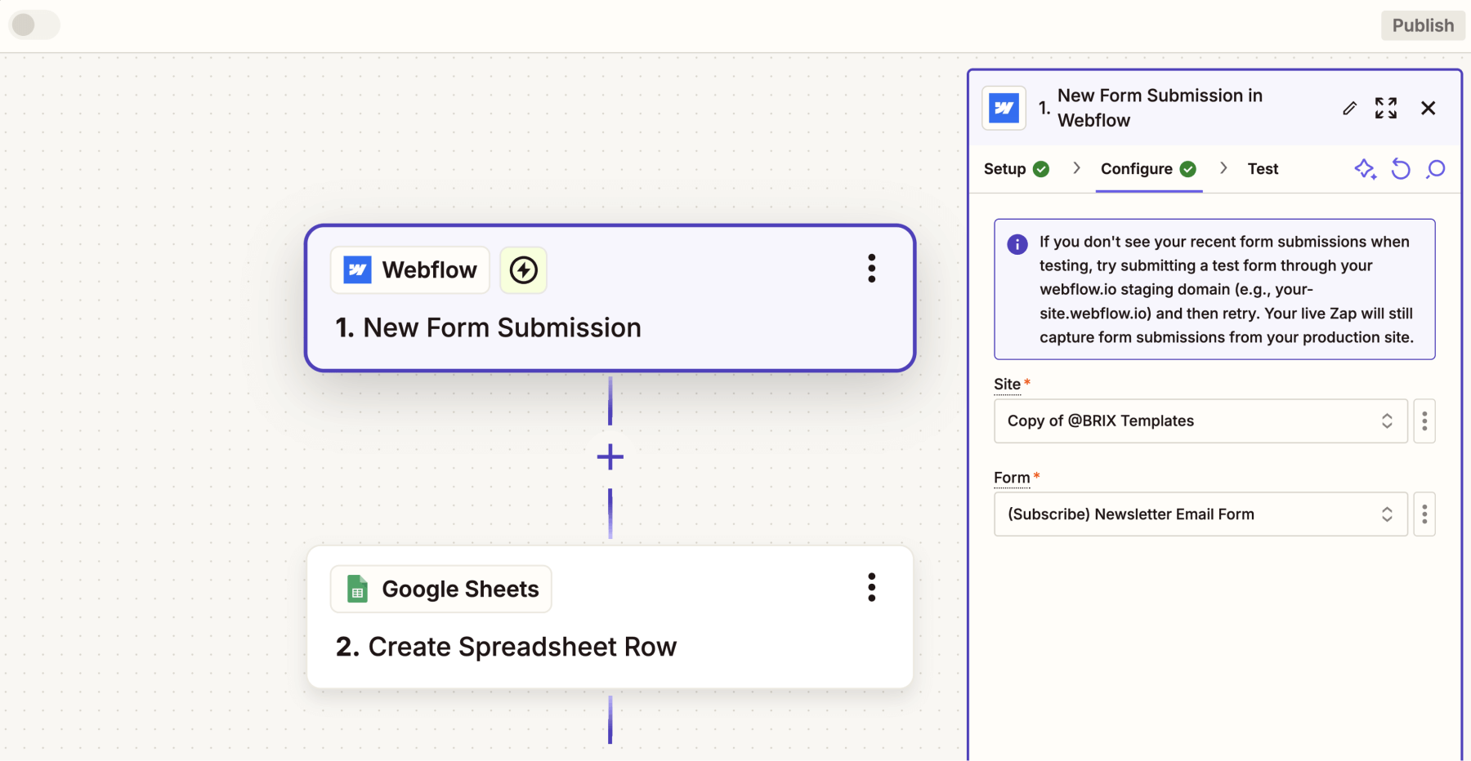
Task: Click the green check next to Setup
Action: pos(1041,169)
